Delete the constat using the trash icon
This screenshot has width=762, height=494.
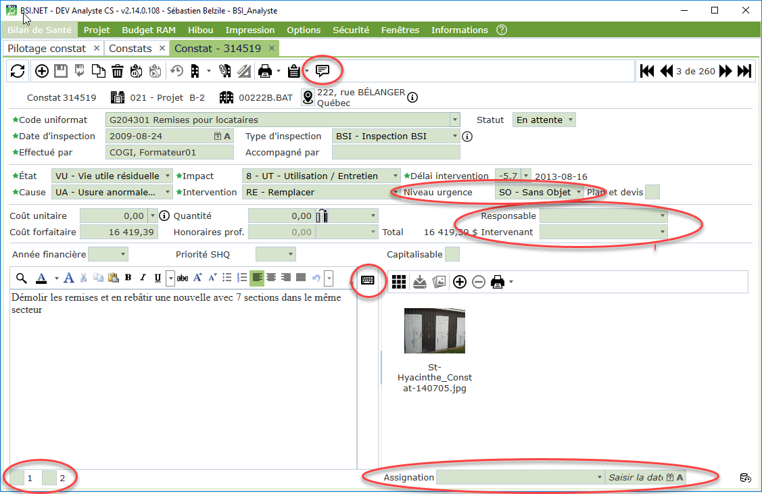pyautogui.click(x=117, y=71)
